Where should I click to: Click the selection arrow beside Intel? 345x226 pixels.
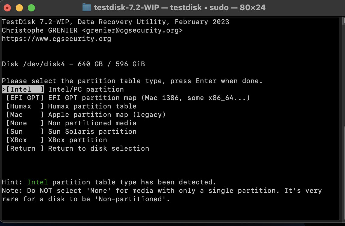[x=4, y=89]
